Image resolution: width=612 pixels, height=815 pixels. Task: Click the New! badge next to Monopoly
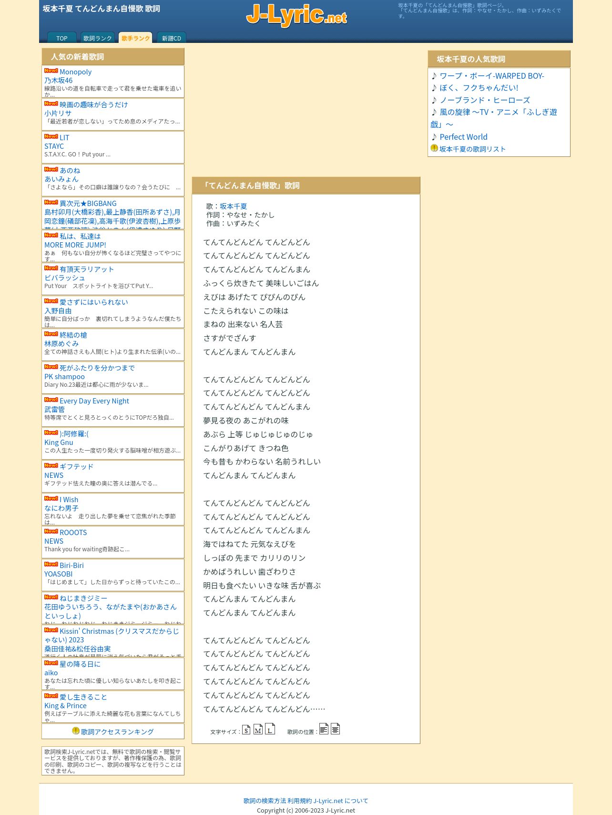51,71
